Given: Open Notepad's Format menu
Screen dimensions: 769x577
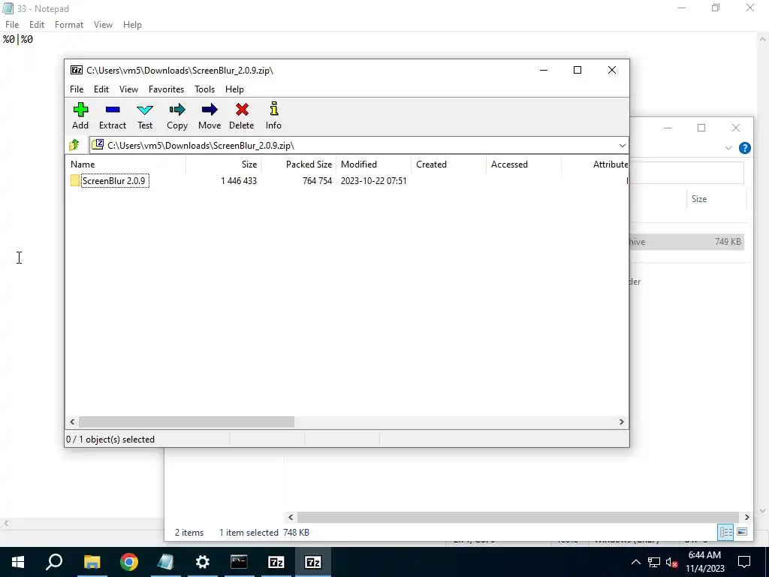Looking at the screenshot, I should [x=68, y=25].
